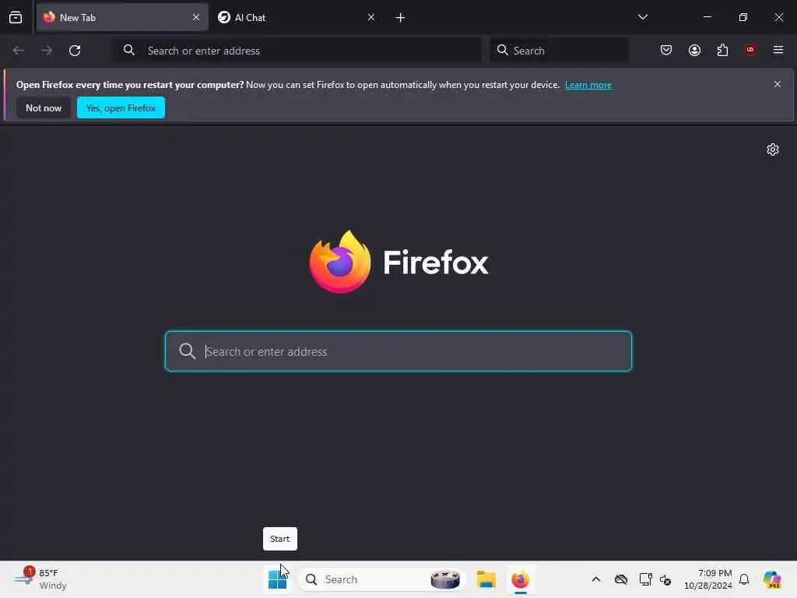The width and height of the screenshot is (797, 598).
Task: Open the Extensions puzzle icon
Action: click(722, 50)
